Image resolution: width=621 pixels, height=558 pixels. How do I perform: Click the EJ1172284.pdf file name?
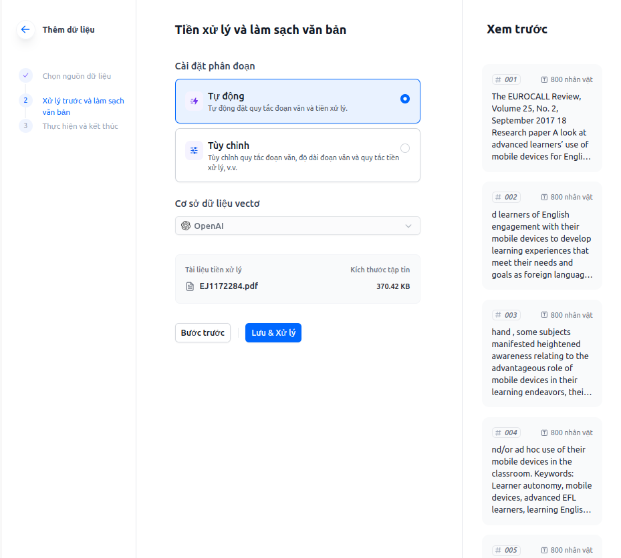pyautogui.click(x=229, y=286)
